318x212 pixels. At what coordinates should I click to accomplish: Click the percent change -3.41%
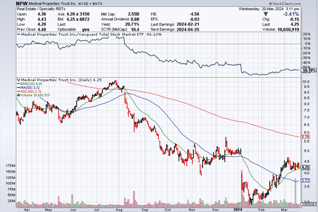(x=291, y=14)
